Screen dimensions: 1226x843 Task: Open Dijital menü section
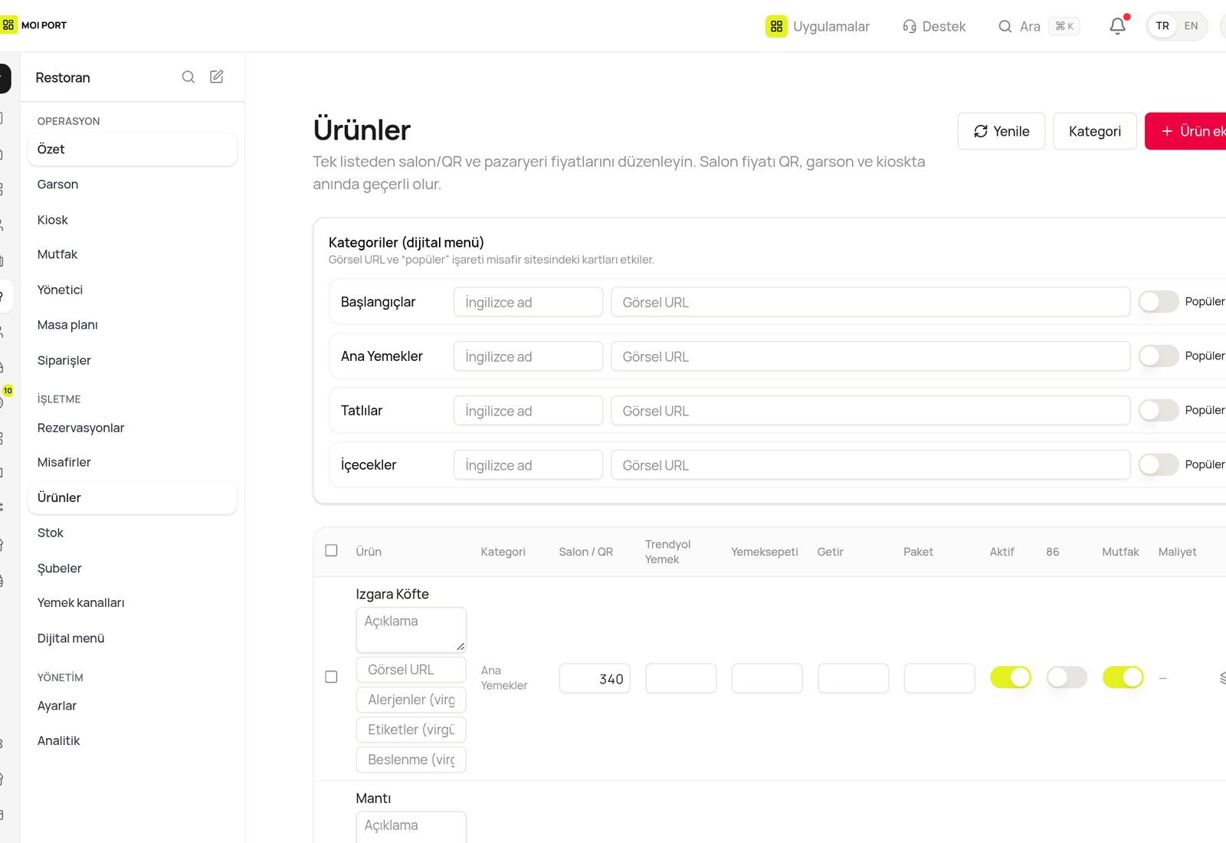tap(133, 638)
